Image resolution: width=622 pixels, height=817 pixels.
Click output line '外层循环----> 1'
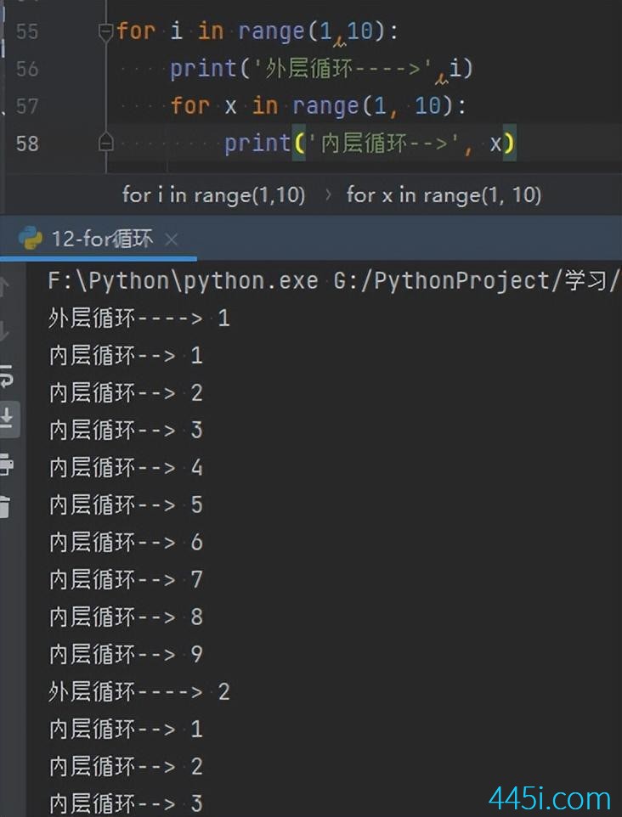(139, 318)
